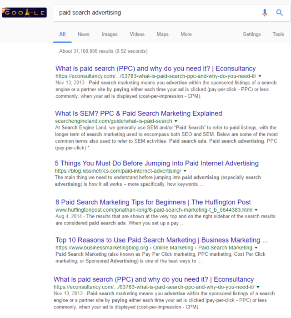Open the search Tools options
The width and height of the screenshot is (291, 318).
click(x=278, y=34)
